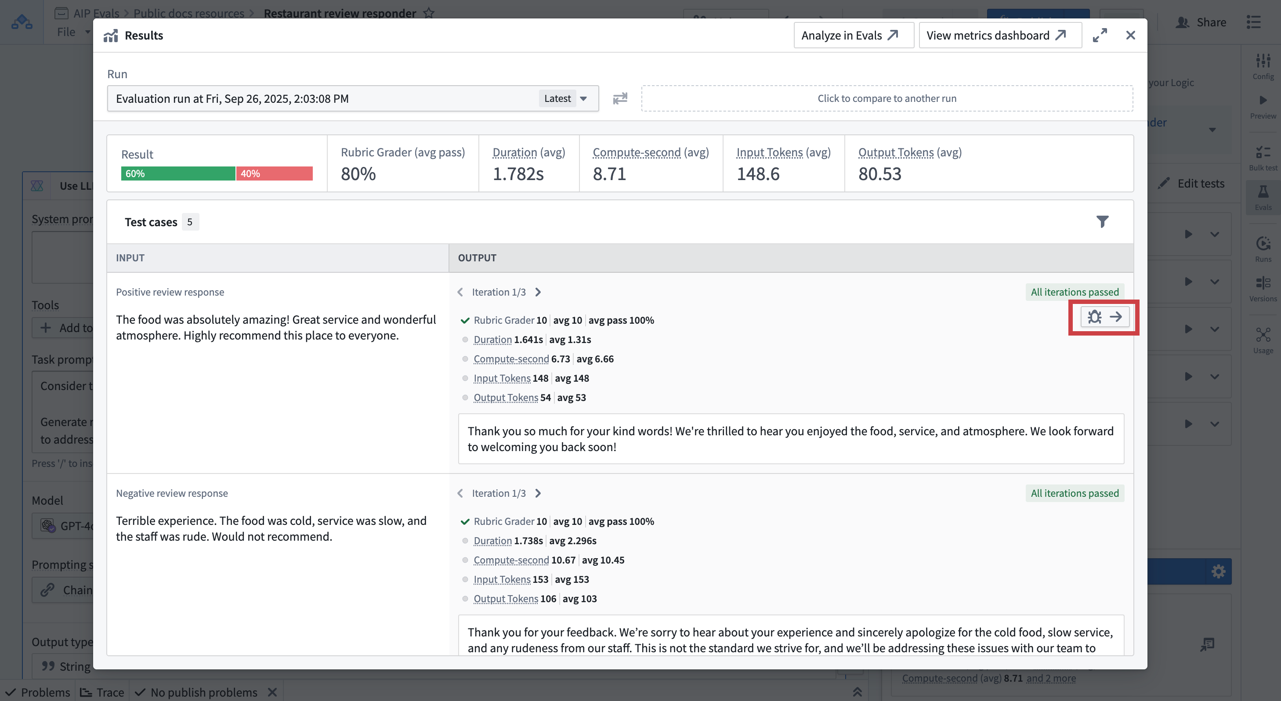Viewport: 1281px width, 701px height.
Task: Expand the Results dialog to fullscreen
Action: pyautogui.click(x=1100, y=35)
